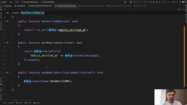Image resolution: width=187 pixels, height=105 pixels.
Task: Click MustVerifyMobile class breadcrumb item
Action: (47, 2)
